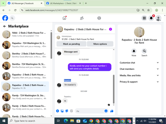Viewport: 166px width, 124px height.
Task: Click the back arrow beside Marketplace heading
Action: point(5,26)
